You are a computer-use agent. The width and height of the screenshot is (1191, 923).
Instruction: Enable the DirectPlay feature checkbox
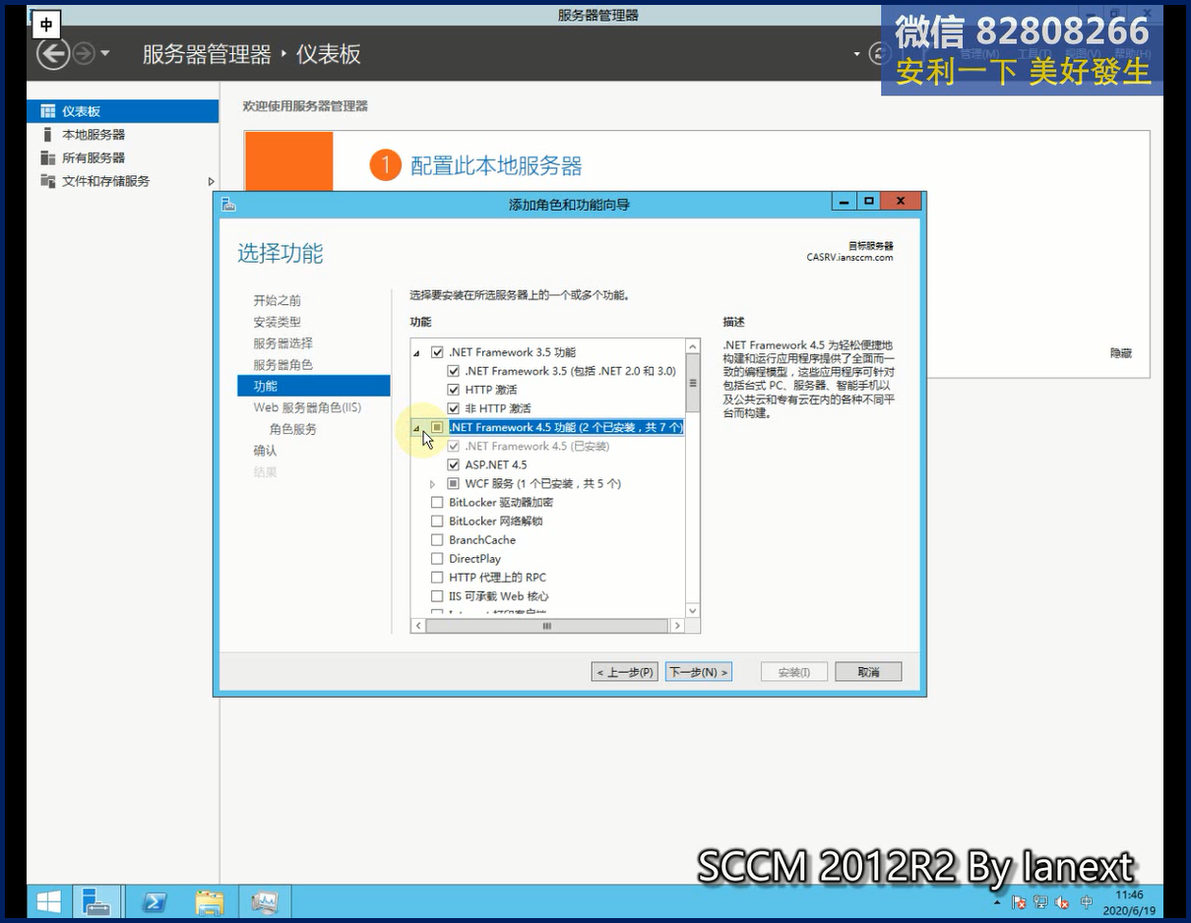click(437, 558)
